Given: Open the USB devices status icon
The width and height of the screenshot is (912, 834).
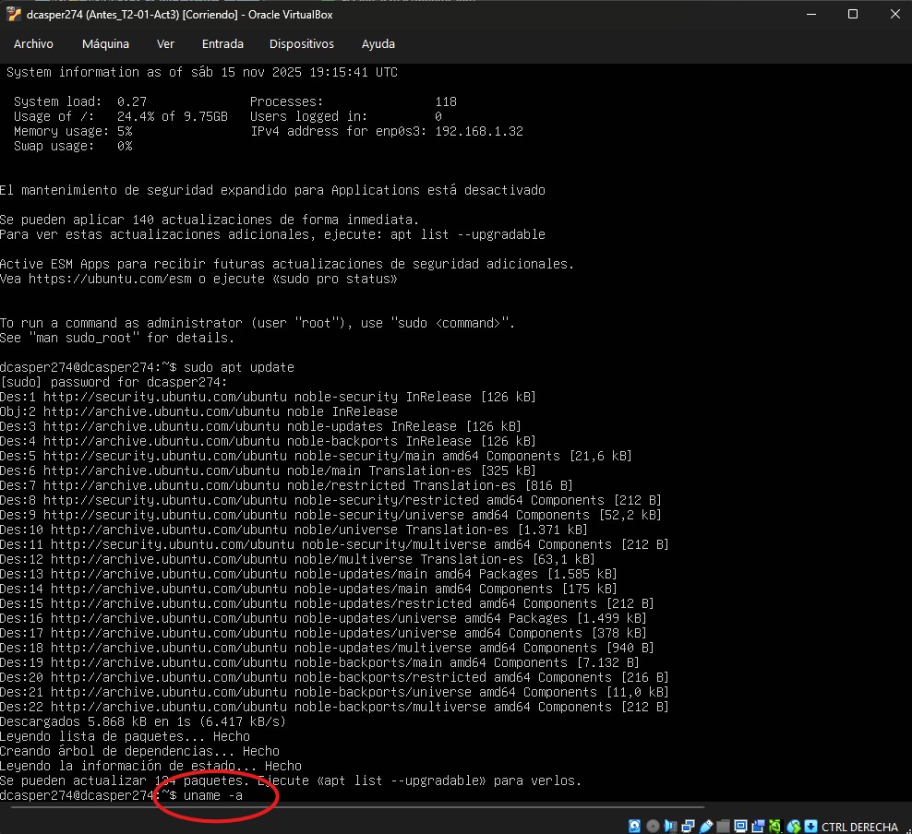Looking at the screenshot, I should pyautogui.click(x=706, y=826).
